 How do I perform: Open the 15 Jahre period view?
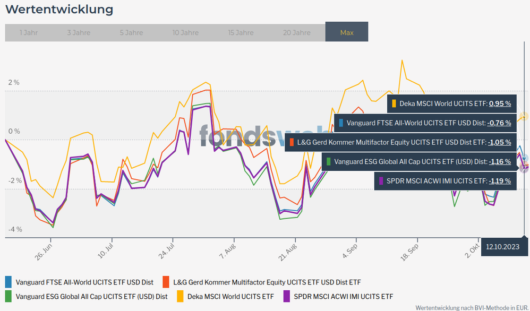241,32
